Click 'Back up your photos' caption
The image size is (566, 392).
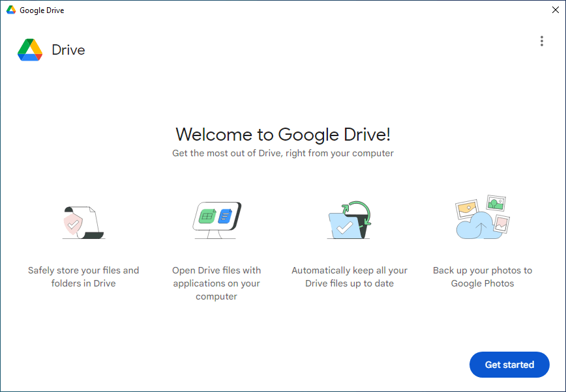483,277
